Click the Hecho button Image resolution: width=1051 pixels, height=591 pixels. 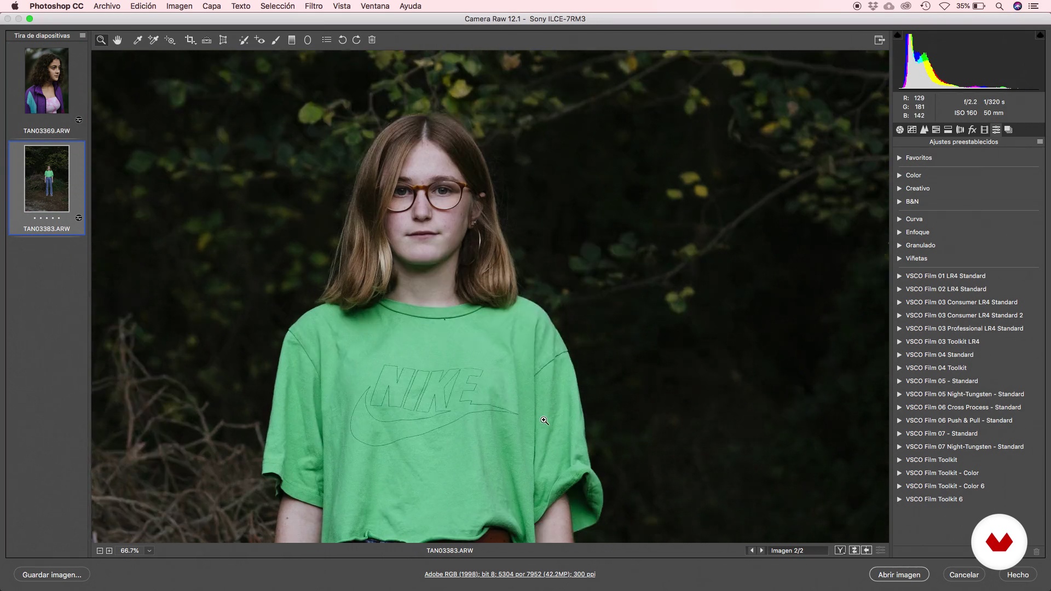pyautogui.click(x=1018, y=575)
